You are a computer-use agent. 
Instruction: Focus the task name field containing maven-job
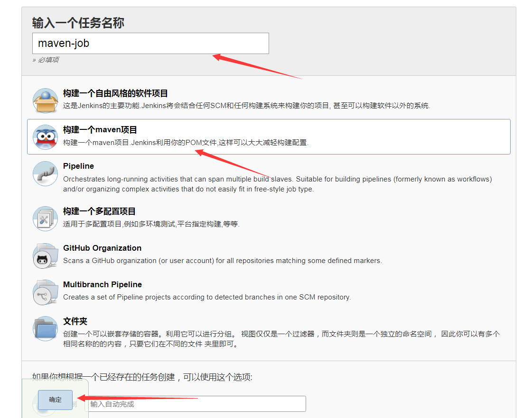coord(150,43)
